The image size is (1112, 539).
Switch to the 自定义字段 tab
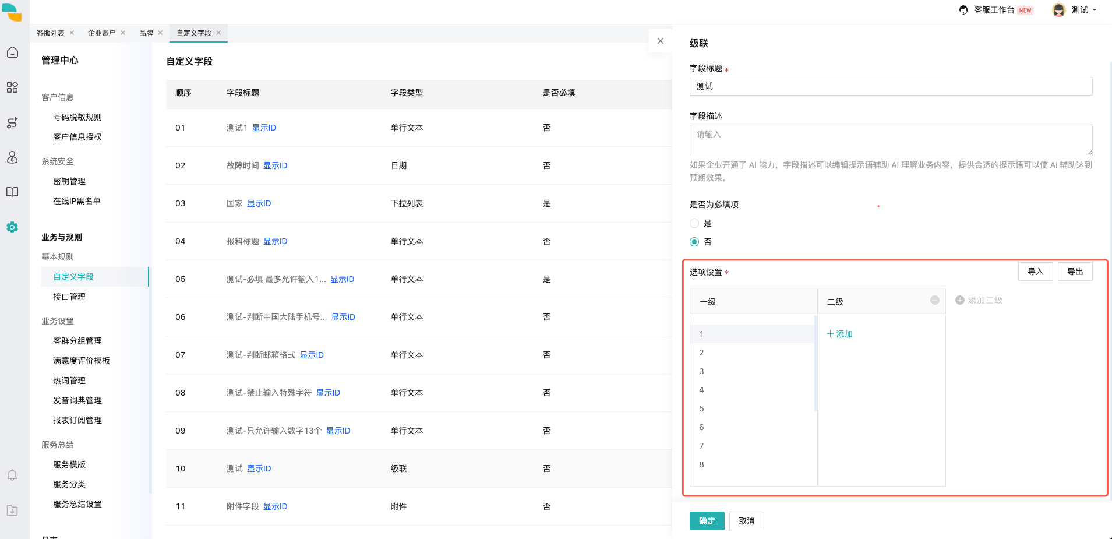(194, 33)
